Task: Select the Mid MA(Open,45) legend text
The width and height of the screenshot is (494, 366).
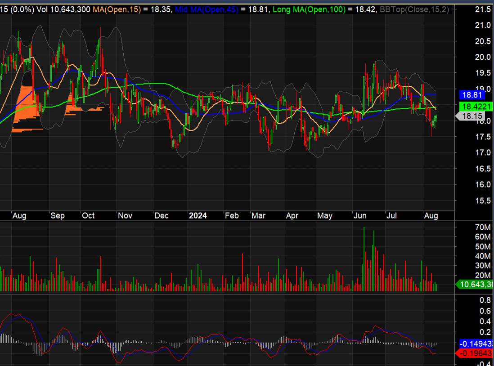Action: (207, 9)
